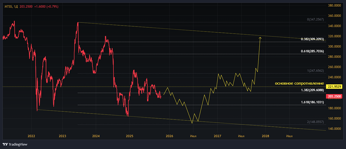Click the 'основное сопротивление' annotation text

point(299,84)
